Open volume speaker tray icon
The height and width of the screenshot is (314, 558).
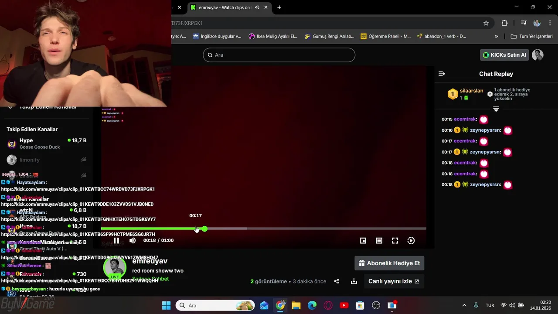[512, 305]
